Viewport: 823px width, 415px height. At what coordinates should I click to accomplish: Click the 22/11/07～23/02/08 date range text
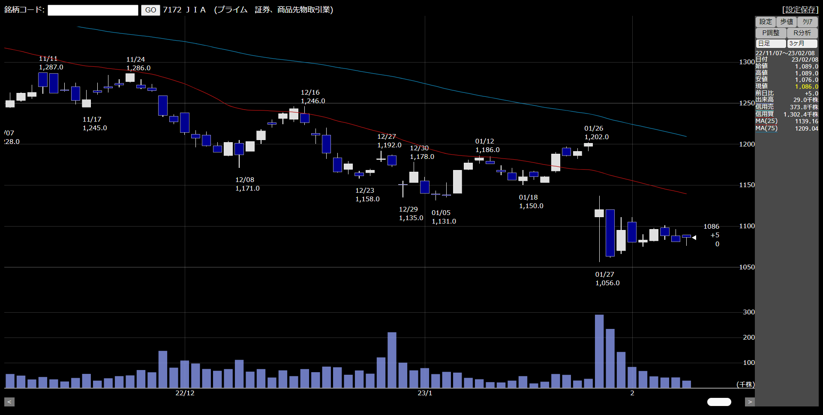[x=785, y=53]
